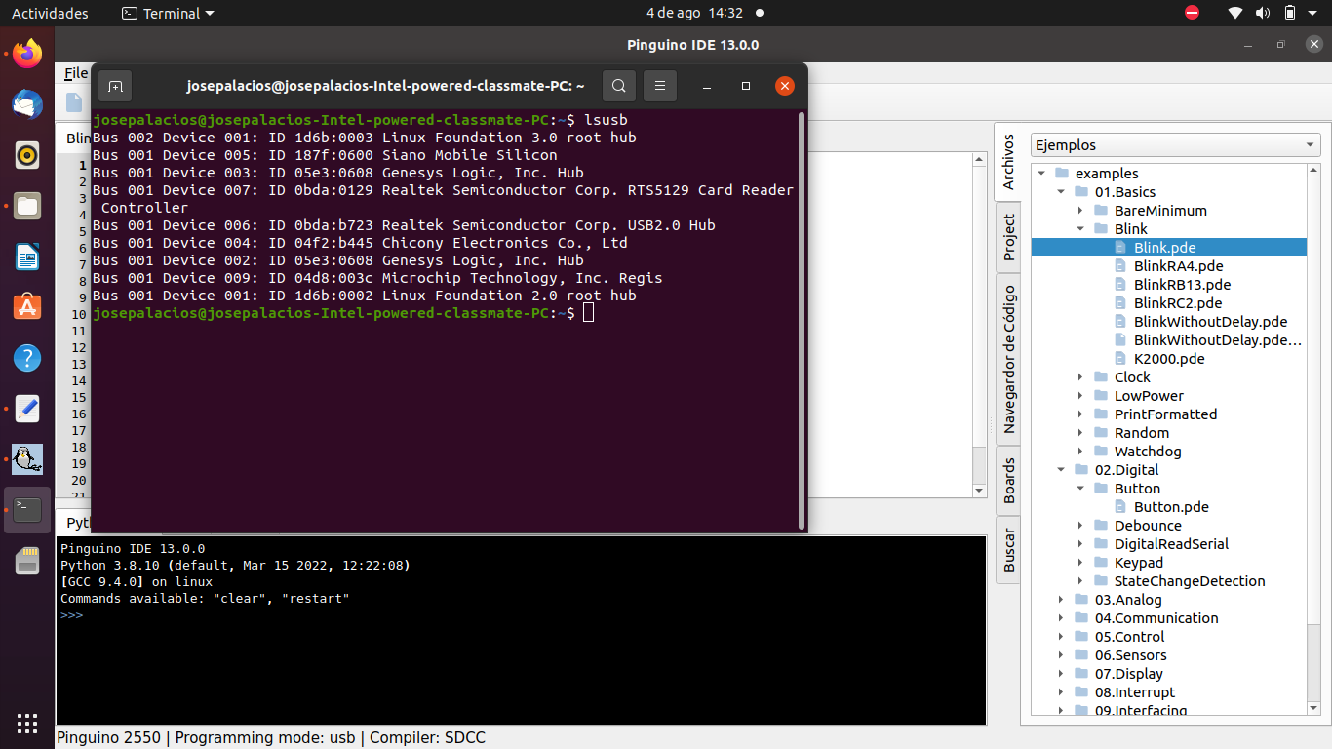The image size is (1332, 749).
Task: Expand the 04.Communication folder
Action: (x=1061, y=618)
